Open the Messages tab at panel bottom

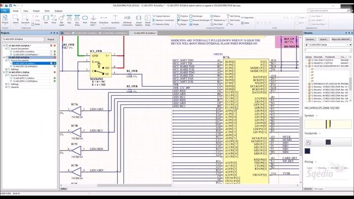pyautogui.click(x=319, y=189)
